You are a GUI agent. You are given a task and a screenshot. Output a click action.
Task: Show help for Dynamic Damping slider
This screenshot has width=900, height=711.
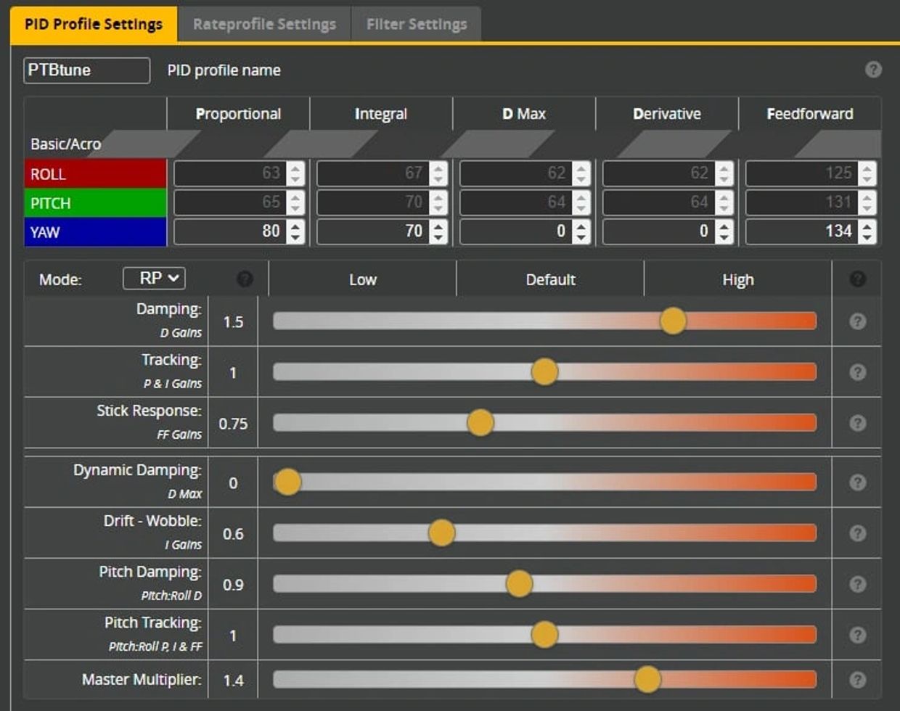[857, 482]
